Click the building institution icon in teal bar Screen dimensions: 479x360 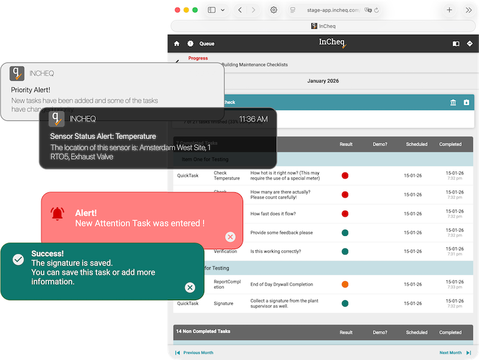tap(453, 102)
